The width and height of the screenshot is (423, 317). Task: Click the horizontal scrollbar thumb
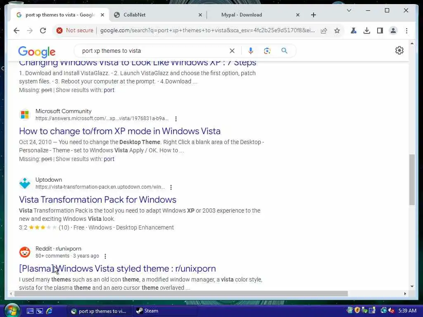[x=181, y=293]
